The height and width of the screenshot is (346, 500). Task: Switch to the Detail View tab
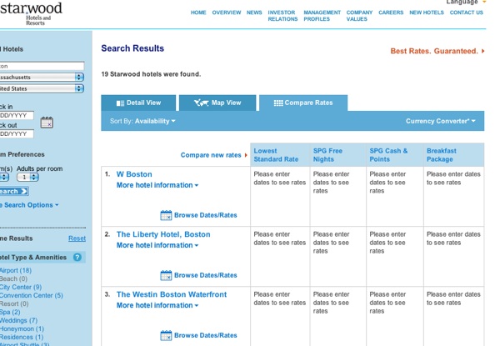[x=138, y=103]
